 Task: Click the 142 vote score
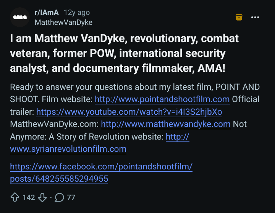pyautogui.click(x=29, y=197)
